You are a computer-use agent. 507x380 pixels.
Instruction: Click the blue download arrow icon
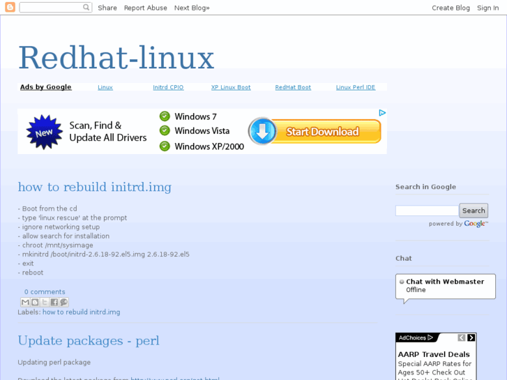pos(262,131)
